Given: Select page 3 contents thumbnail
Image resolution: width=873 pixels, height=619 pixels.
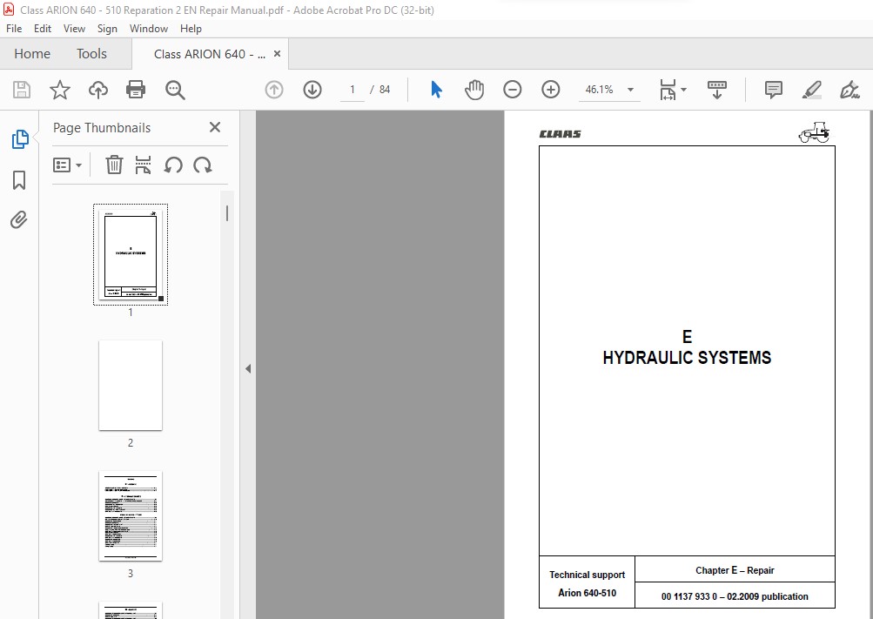Looking at the screenshot, I should (131, 516).
